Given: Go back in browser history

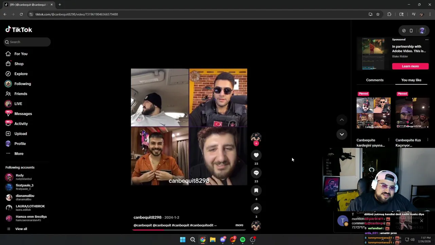Looking at the screenshot, I should pyautogui.click(x=5, y=14).
